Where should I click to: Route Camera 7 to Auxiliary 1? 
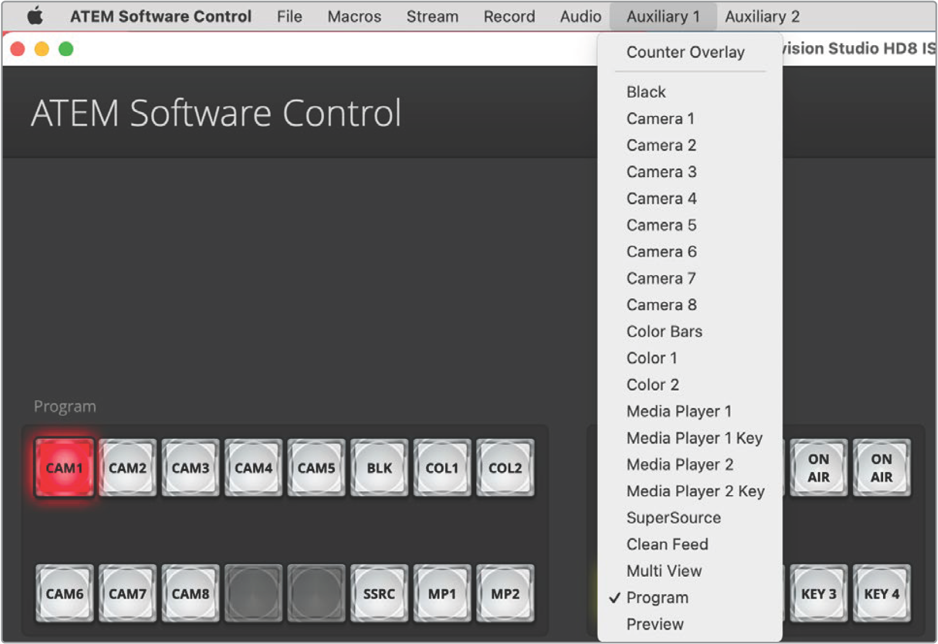point(690,278)
